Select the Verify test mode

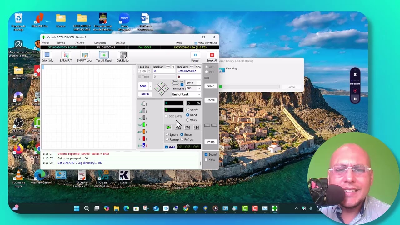pyautogui.click(x=192, y=110)
